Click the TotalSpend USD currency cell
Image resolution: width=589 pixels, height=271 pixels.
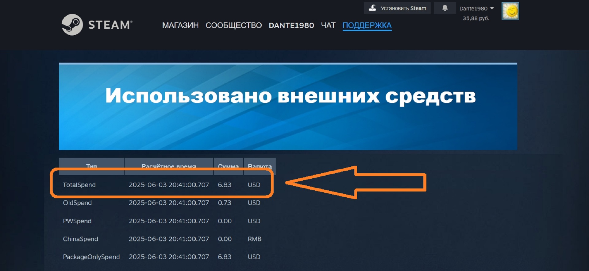[x=254, y=185]
